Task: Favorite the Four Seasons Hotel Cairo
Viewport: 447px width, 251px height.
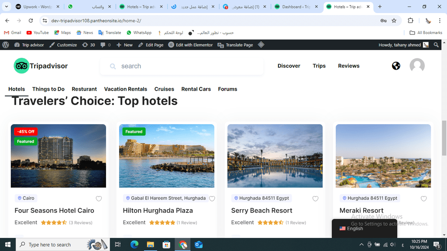Action: click(99, 199)
